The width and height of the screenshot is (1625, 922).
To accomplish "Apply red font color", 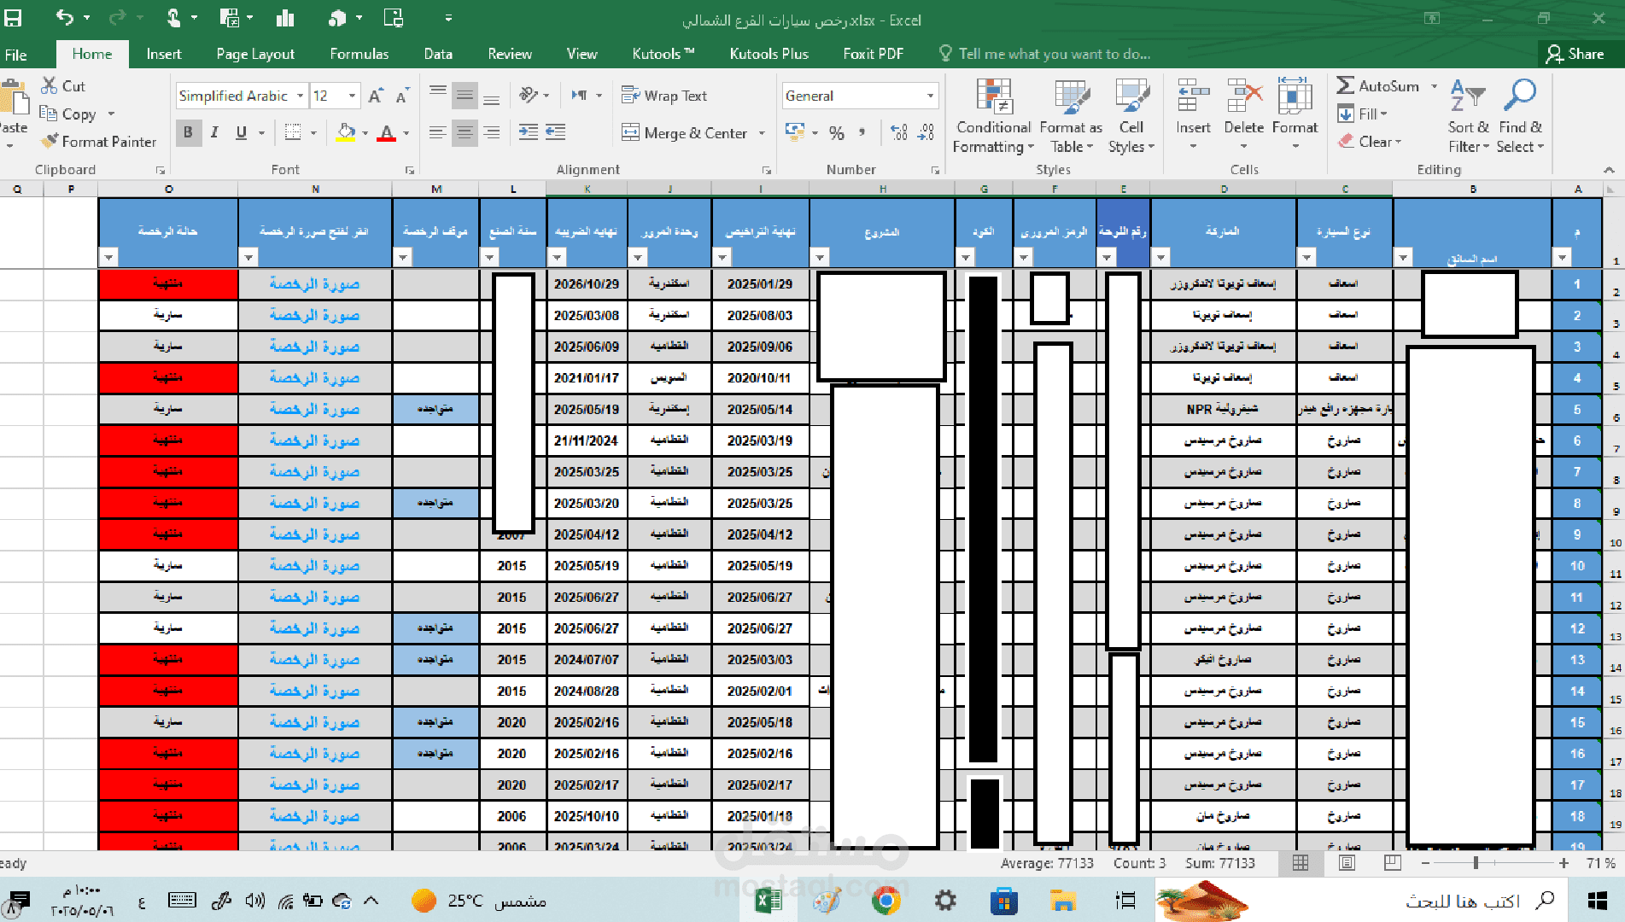I will 387,132.
